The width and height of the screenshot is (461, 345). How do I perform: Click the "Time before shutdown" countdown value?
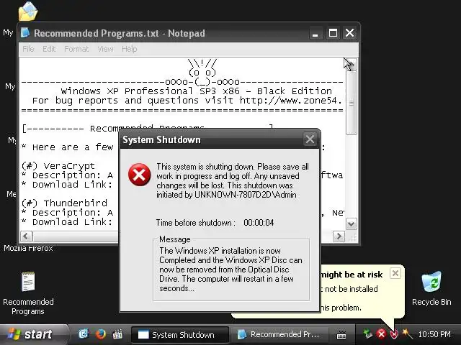pyautogui.click(x=259, y=223)
